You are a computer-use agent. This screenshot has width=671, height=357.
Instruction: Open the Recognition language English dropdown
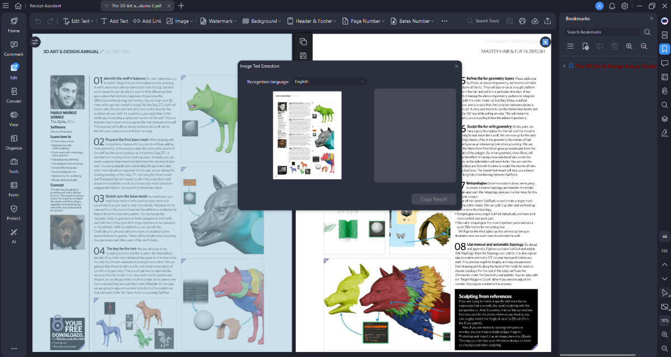coord(329,82)
